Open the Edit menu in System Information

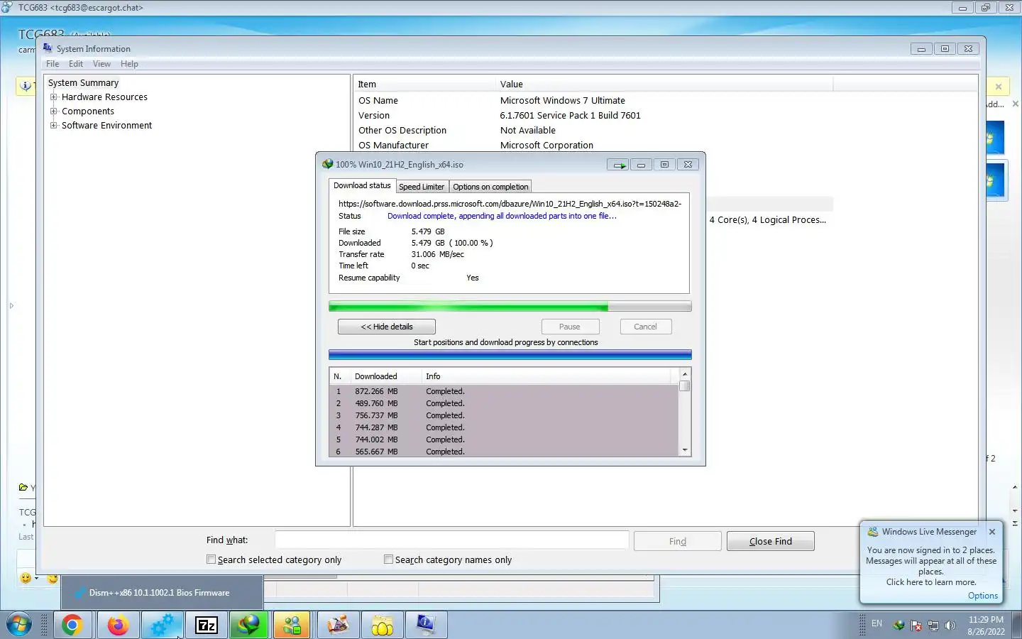tap(76, 64)
